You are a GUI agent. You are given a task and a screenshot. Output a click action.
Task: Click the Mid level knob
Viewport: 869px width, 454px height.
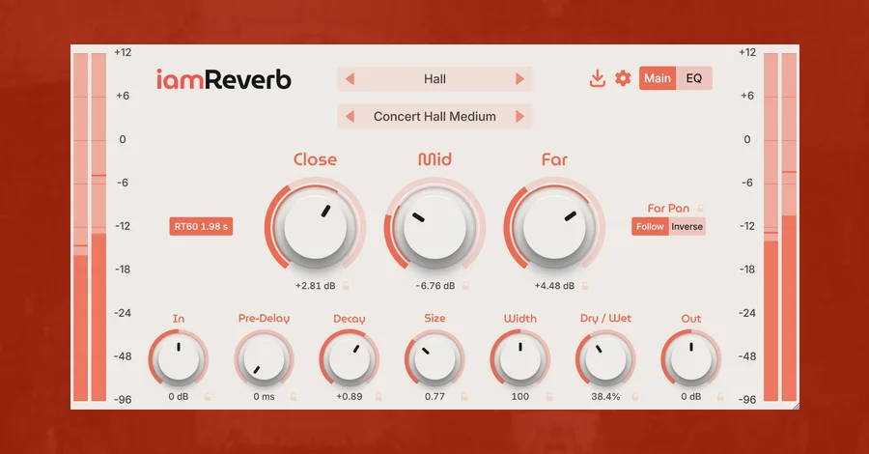pyautogui.click(x=434, y=226)
